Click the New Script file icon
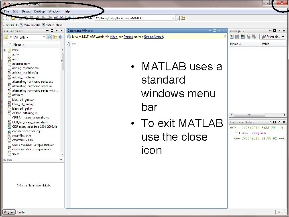Image resolution: width=289 pixels, height=217 pixels. pyautogui.click(x=7, y=18)
